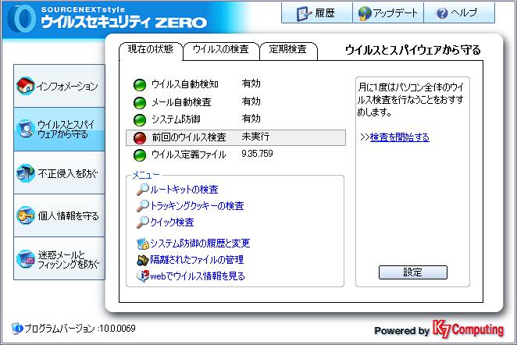Switch to the 定期検査 tab
The image size is (517, 345).
288,50
